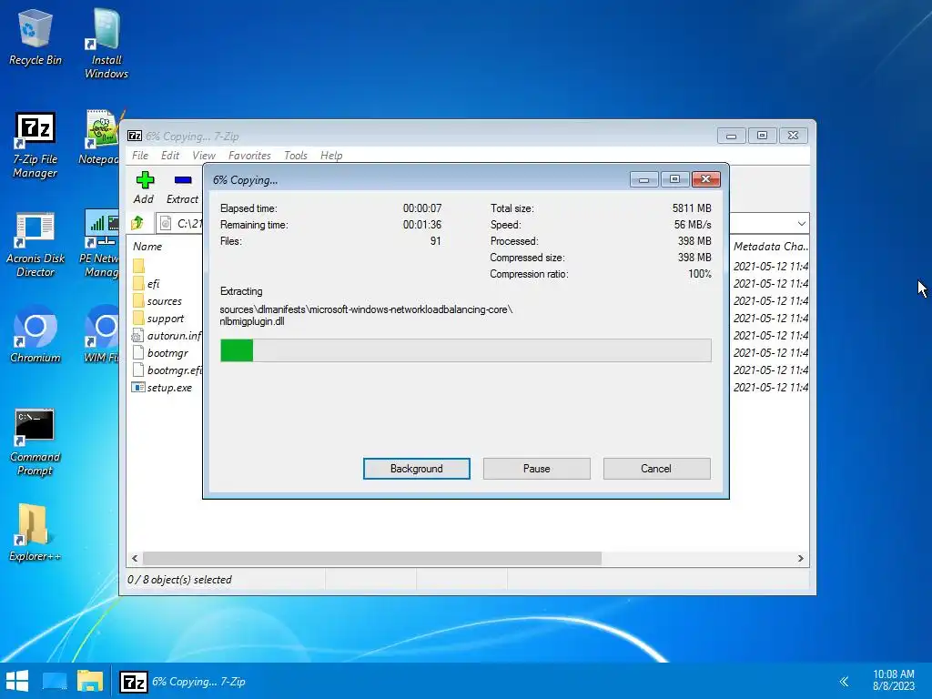
Task: Click the C:\ path address field
Action: (180, 224)
